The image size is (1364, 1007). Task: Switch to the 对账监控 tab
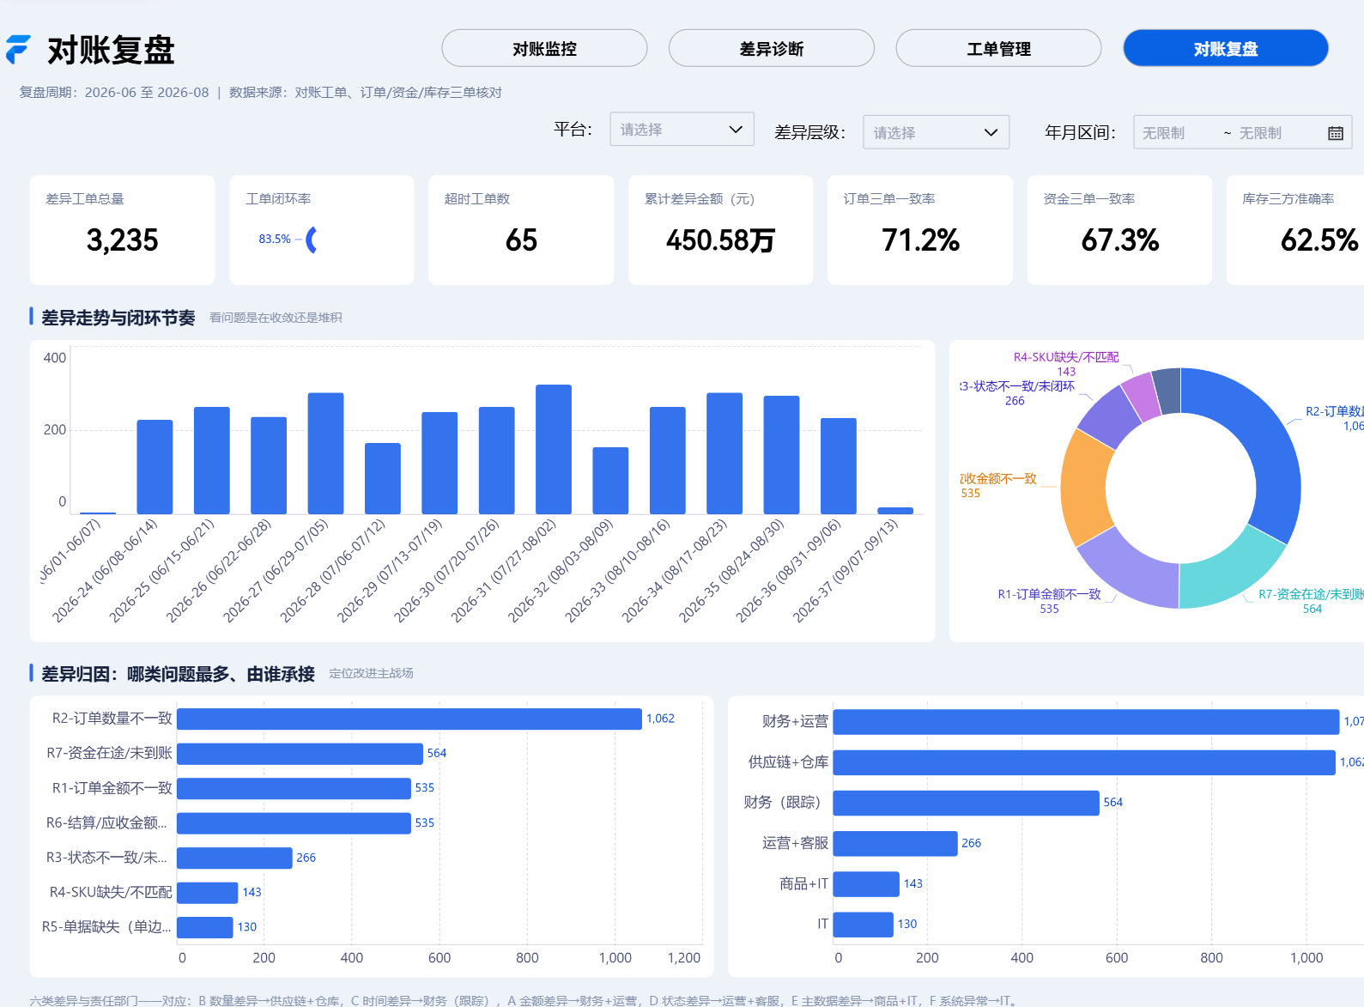pos(544,48)
